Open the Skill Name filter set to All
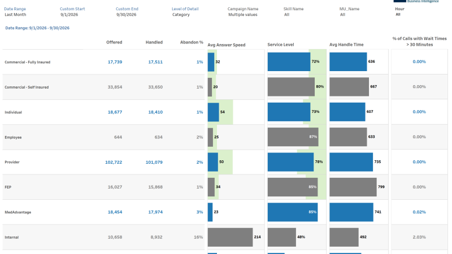The image size is (452, 254). pos(286,15)
